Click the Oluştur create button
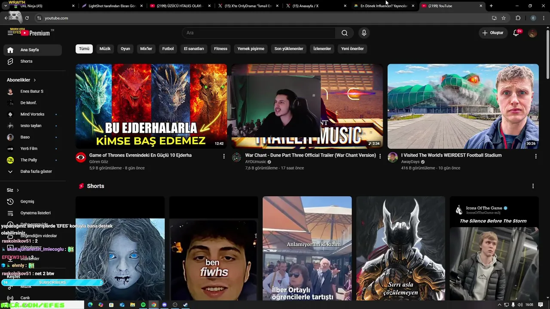550x309 pixels. [x=492, y=33]
